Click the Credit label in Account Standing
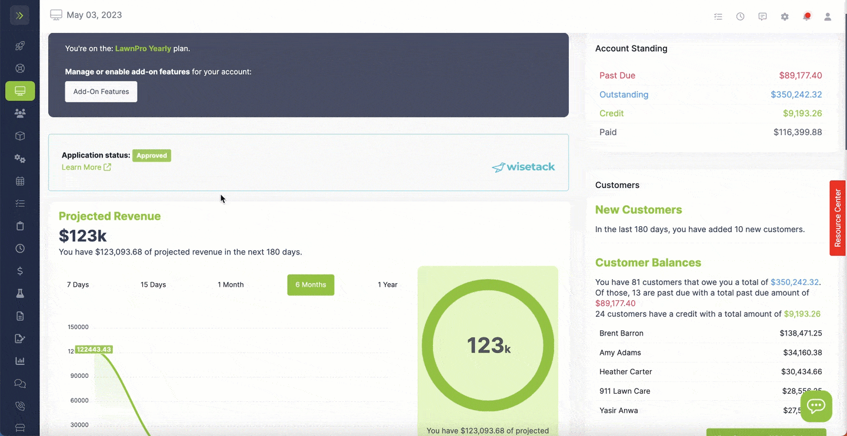The width and height of the screenshot is (847, 436). (612, 113)
